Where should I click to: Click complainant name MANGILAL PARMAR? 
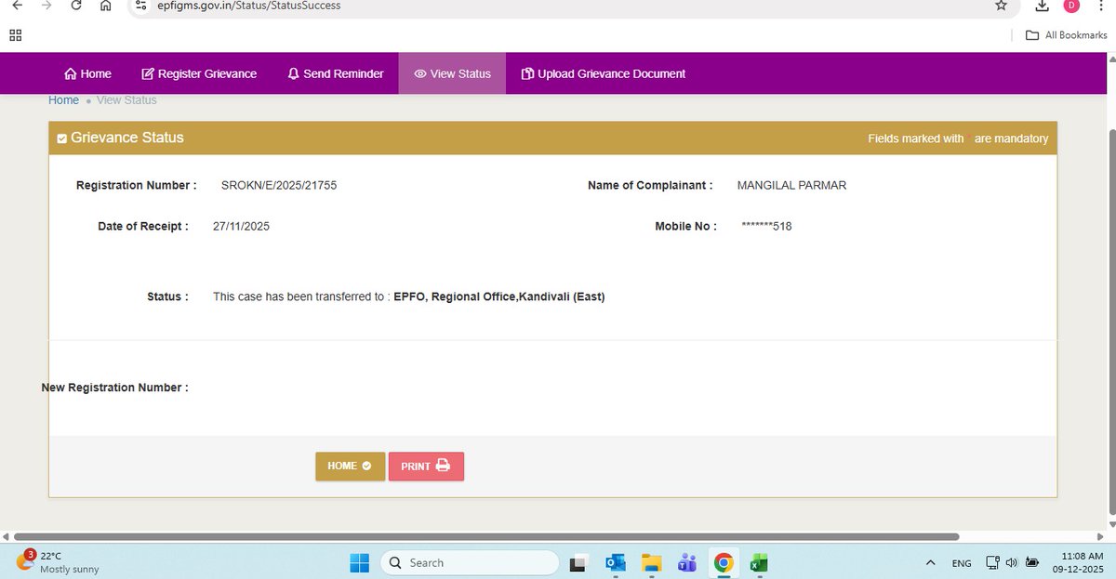click(791, 185)
